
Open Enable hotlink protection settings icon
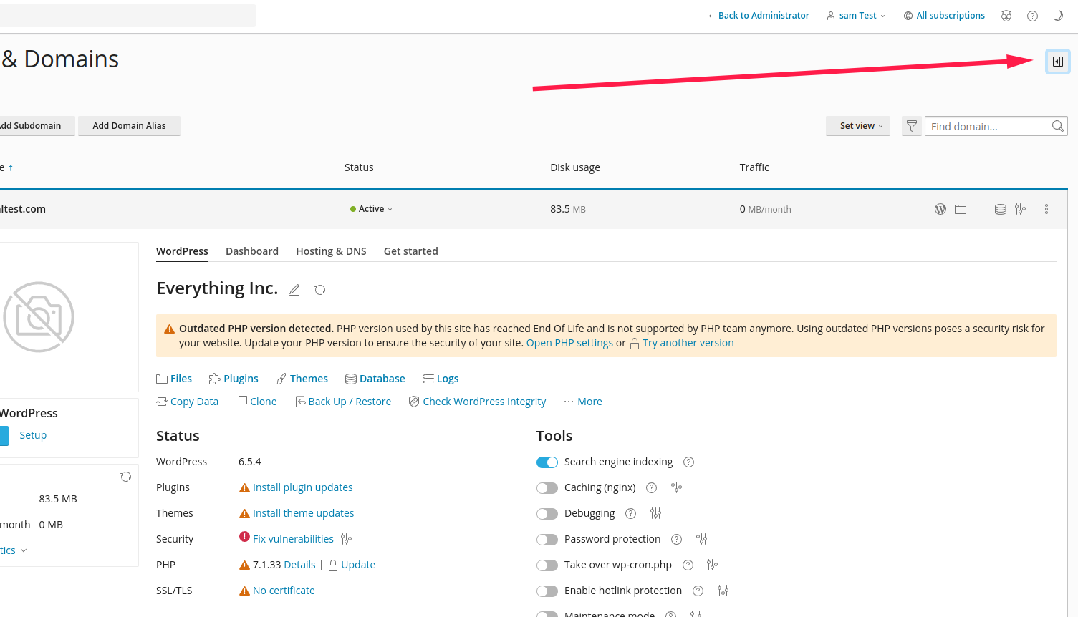(723, 591)
